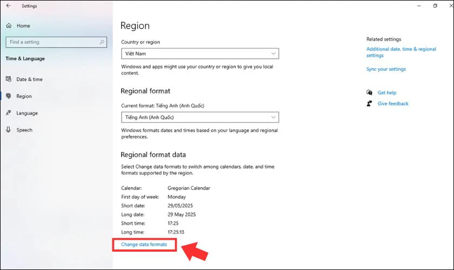The image size is (454, 270).
Task: Click long date value 29 May 2025
Action: click(182, 214)
